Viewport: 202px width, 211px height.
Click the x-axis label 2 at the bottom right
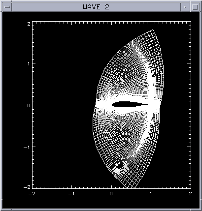tap(190, 194)
